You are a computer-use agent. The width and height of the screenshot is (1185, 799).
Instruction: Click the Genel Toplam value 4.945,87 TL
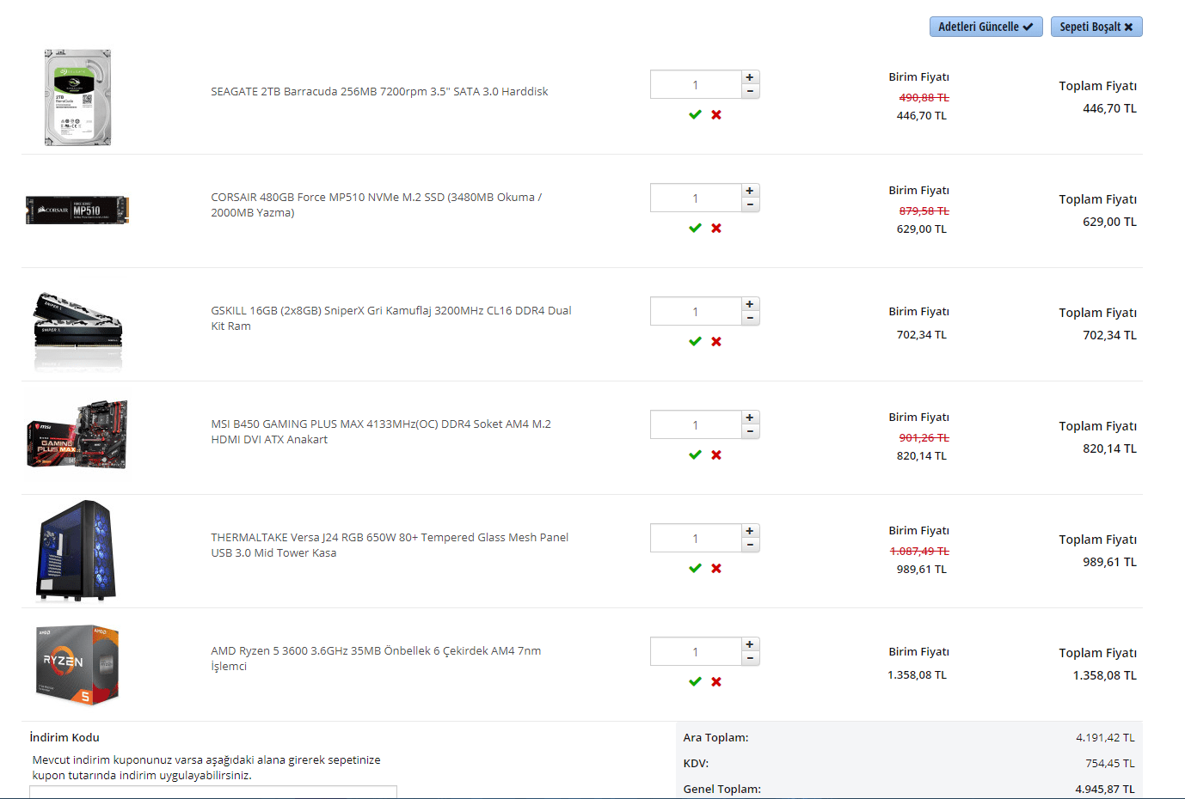[1105, 789]
